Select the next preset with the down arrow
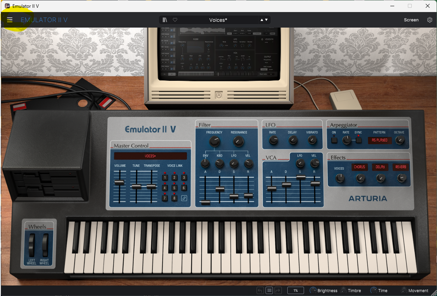 [266, 20]
